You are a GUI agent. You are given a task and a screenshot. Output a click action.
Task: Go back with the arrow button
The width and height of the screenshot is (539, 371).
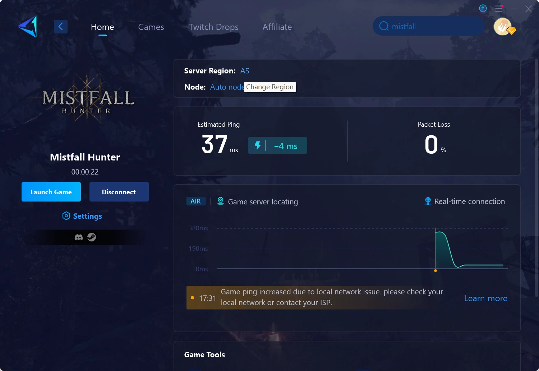point(61,27)
